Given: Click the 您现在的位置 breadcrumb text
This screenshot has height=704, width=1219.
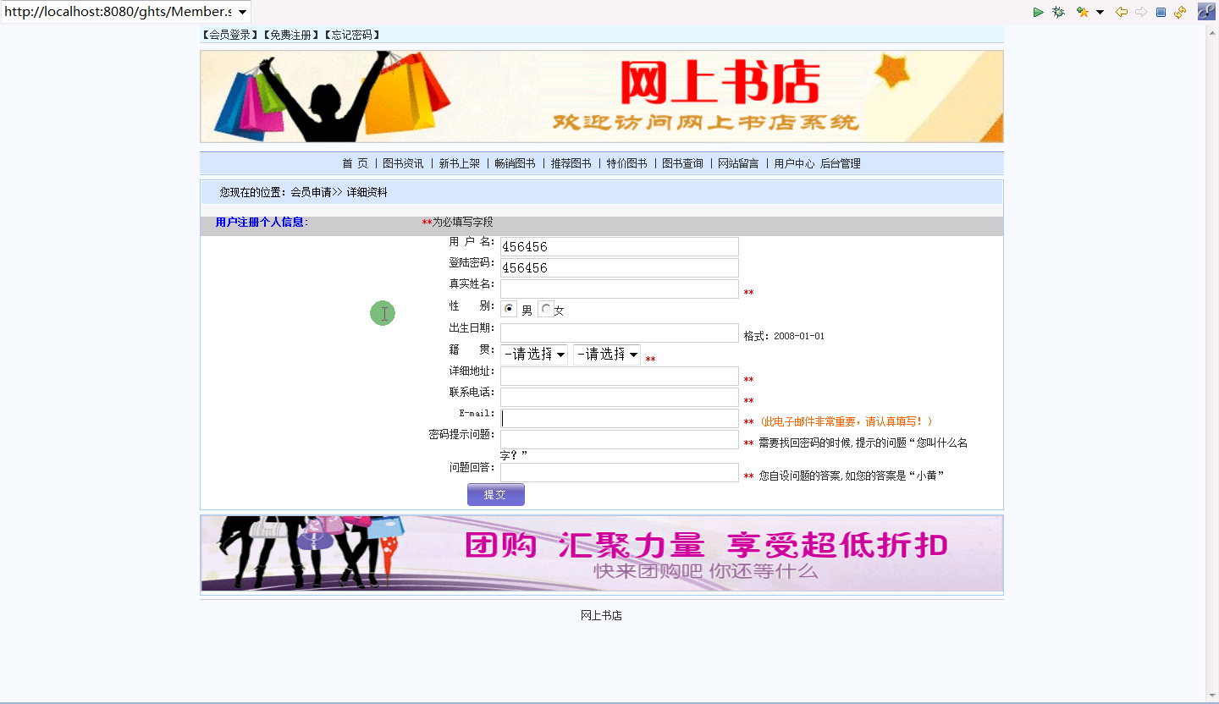Looking at the screenshot, I should (304, 192).
